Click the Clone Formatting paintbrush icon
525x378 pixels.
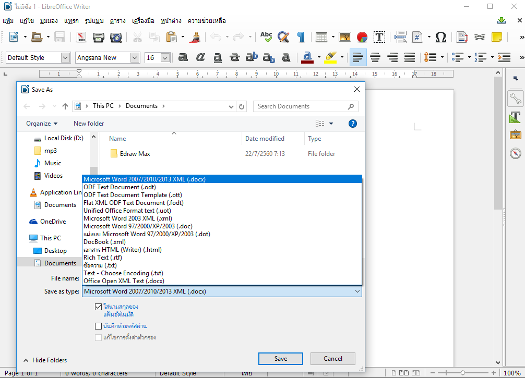point(195,37)
